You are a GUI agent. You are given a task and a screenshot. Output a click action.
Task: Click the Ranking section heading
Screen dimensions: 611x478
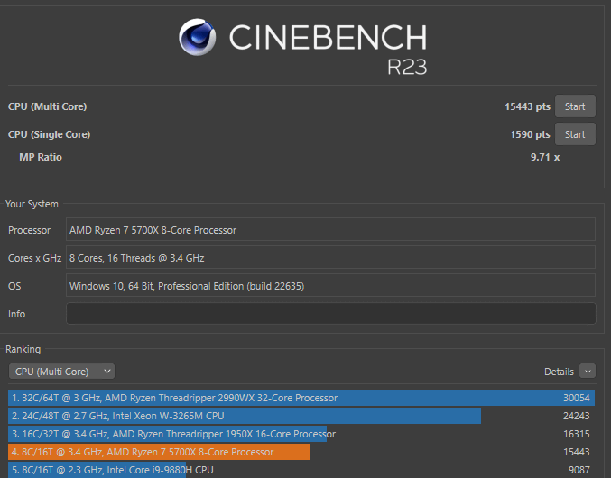click(23, 349)
